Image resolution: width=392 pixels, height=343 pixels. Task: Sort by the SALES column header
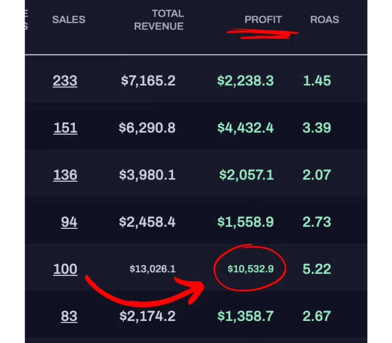point(69,20)
